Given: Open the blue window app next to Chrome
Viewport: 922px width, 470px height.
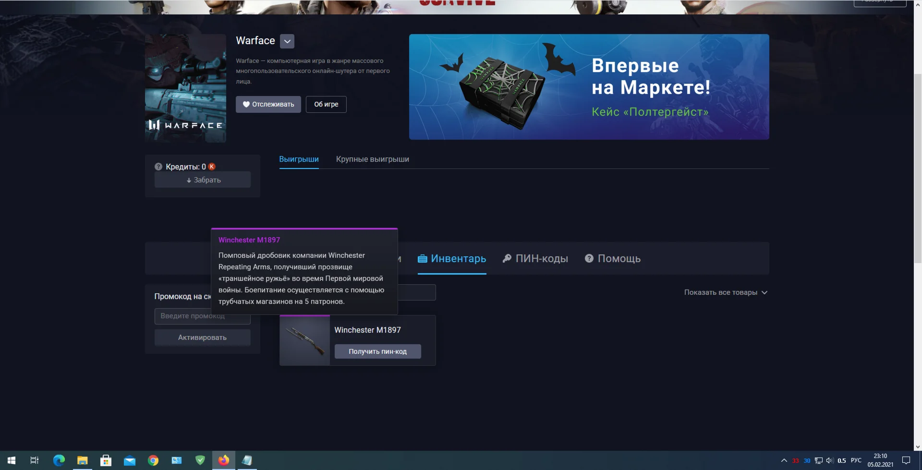Looking at the screenshot, I should pyautogui.click(x=176, y=460).
